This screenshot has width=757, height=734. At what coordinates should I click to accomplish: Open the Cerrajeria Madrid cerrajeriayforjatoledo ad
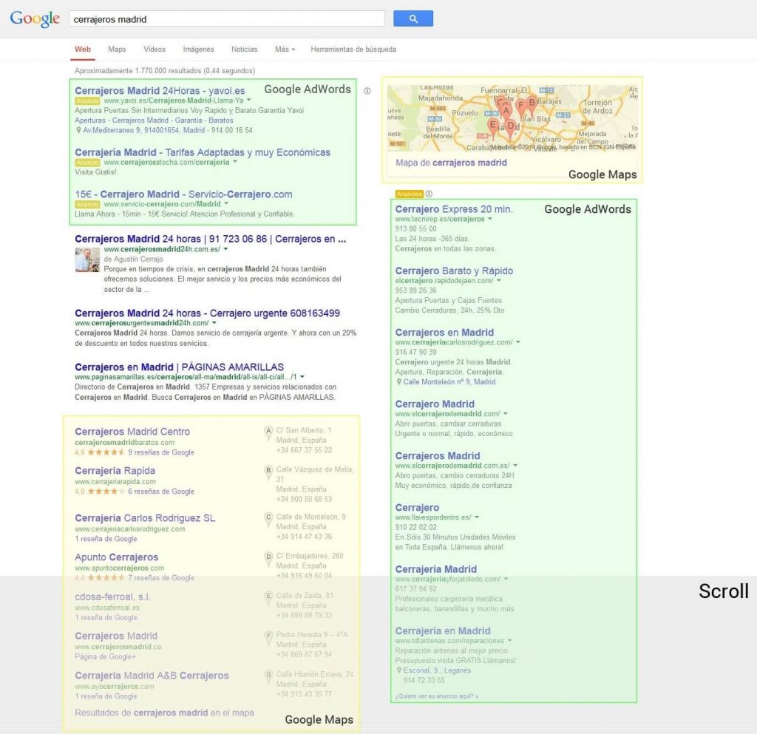coord(435,569)
